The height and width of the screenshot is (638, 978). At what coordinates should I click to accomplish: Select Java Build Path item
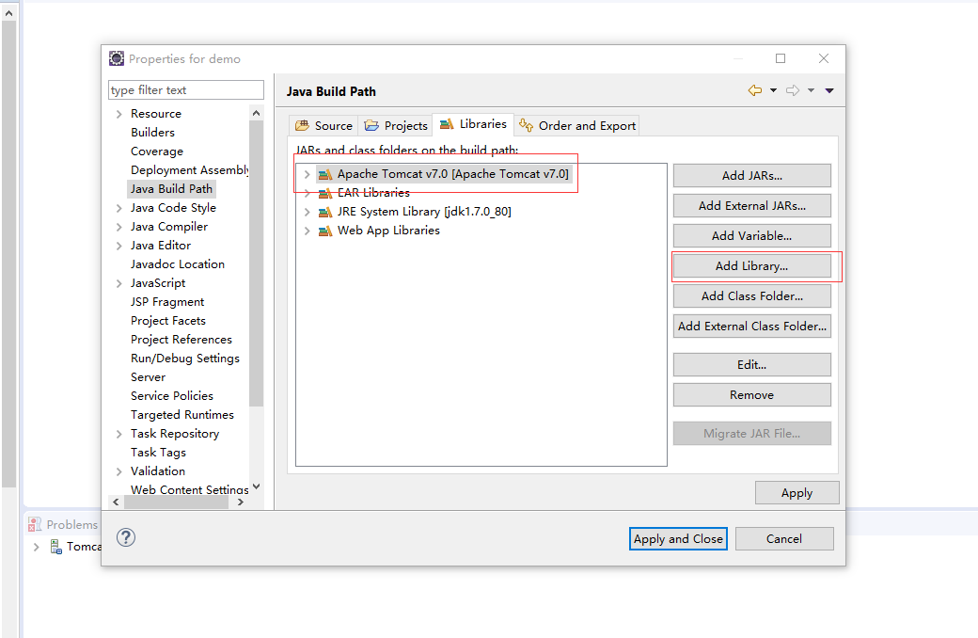[171, 188]
